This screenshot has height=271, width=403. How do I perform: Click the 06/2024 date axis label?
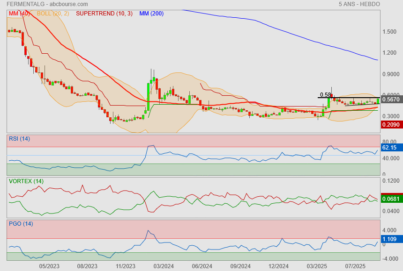pyautogui.click(x=202, y=266)
